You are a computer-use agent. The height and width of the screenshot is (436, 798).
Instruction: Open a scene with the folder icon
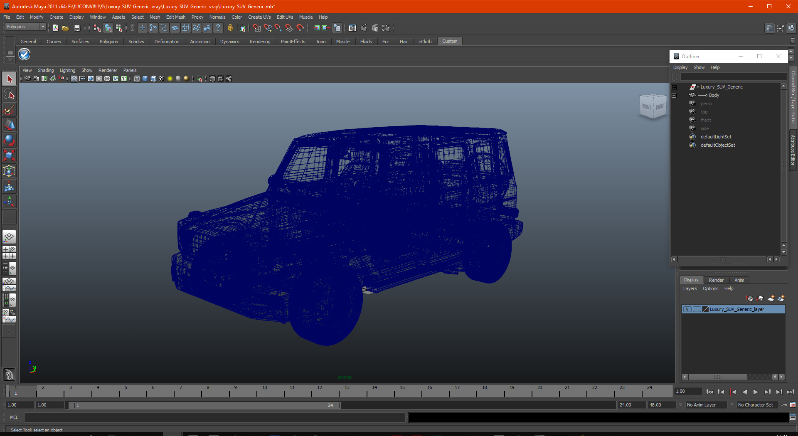66,28
